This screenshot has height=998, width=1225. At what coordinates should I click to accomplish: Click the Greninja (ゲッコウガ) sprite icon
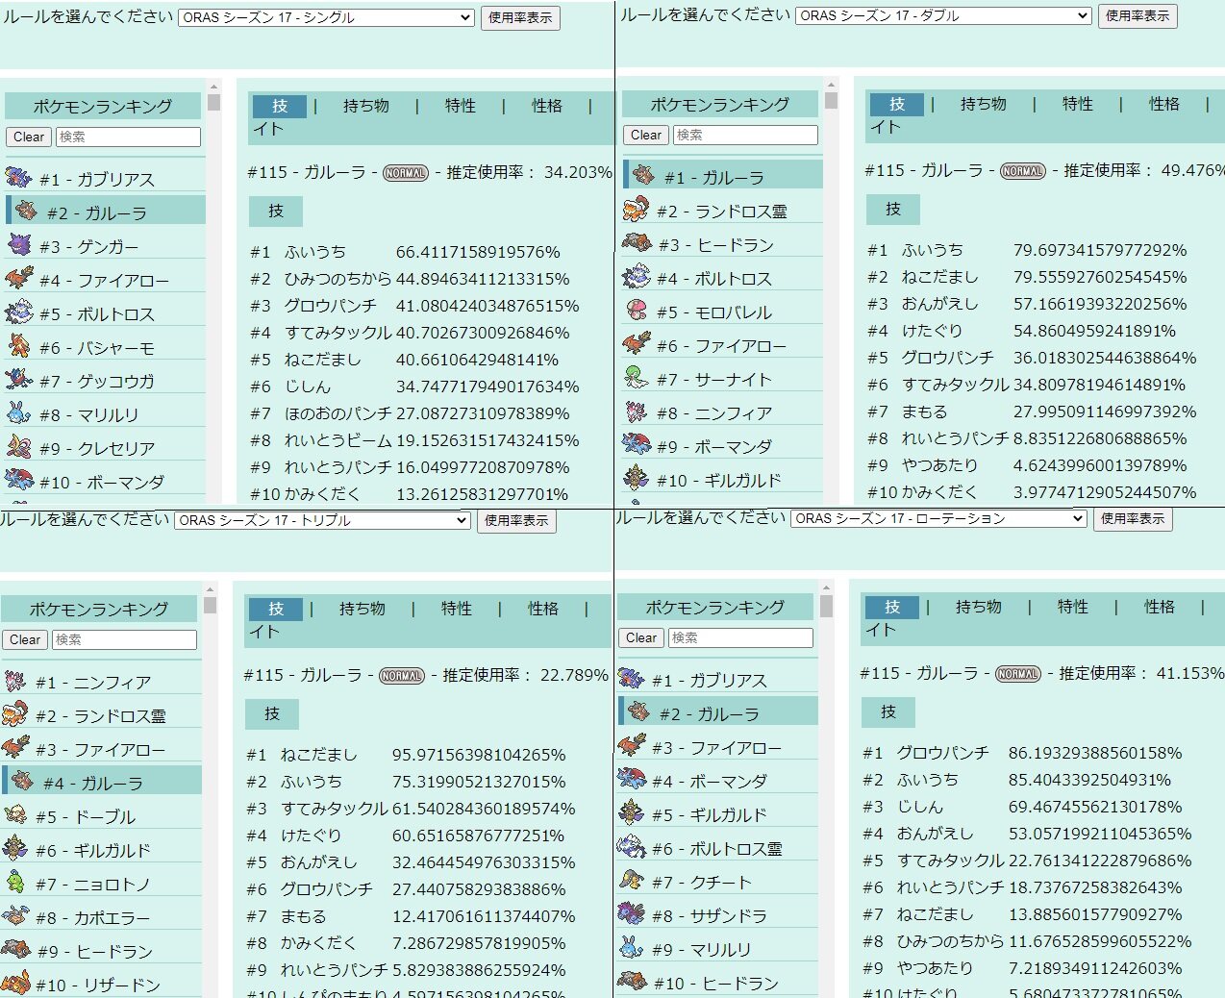pos(18,380)
